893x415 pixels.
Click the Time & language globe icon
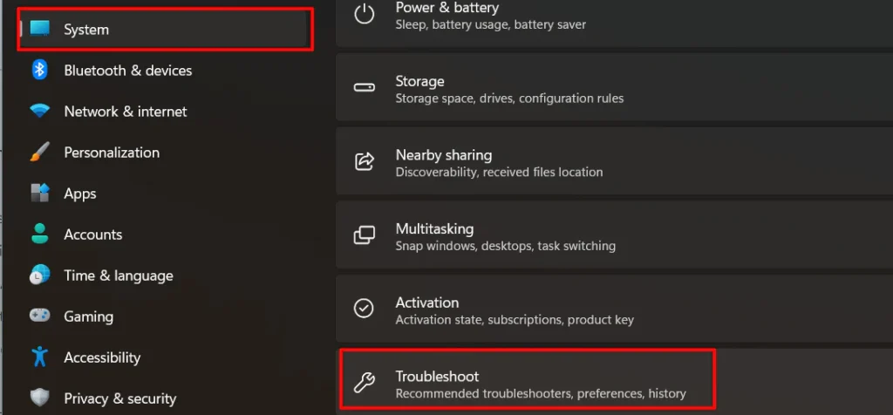point(40,275)
